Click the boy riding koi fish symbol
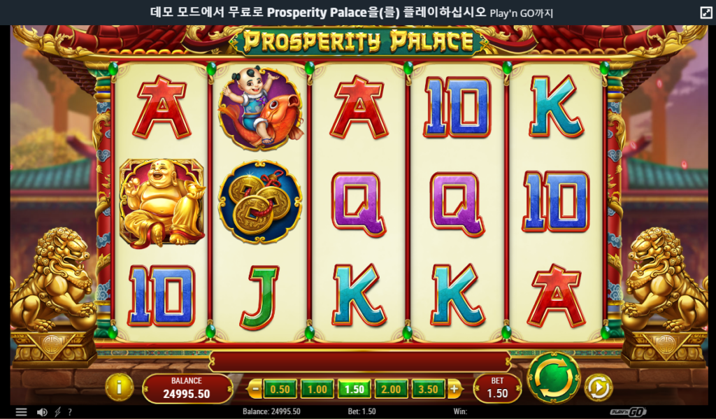 pos(260,108)
